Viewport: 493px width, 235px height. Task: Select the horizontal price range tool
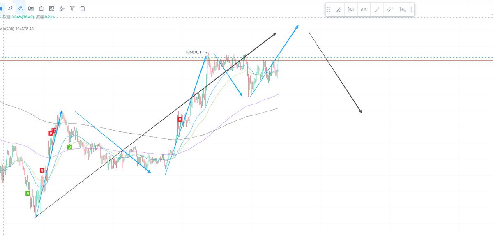pyautogui.click(x=364, y=9)
